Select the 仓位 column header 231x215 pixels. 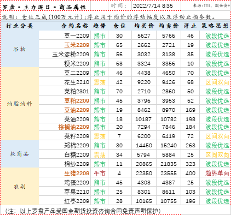119,26
